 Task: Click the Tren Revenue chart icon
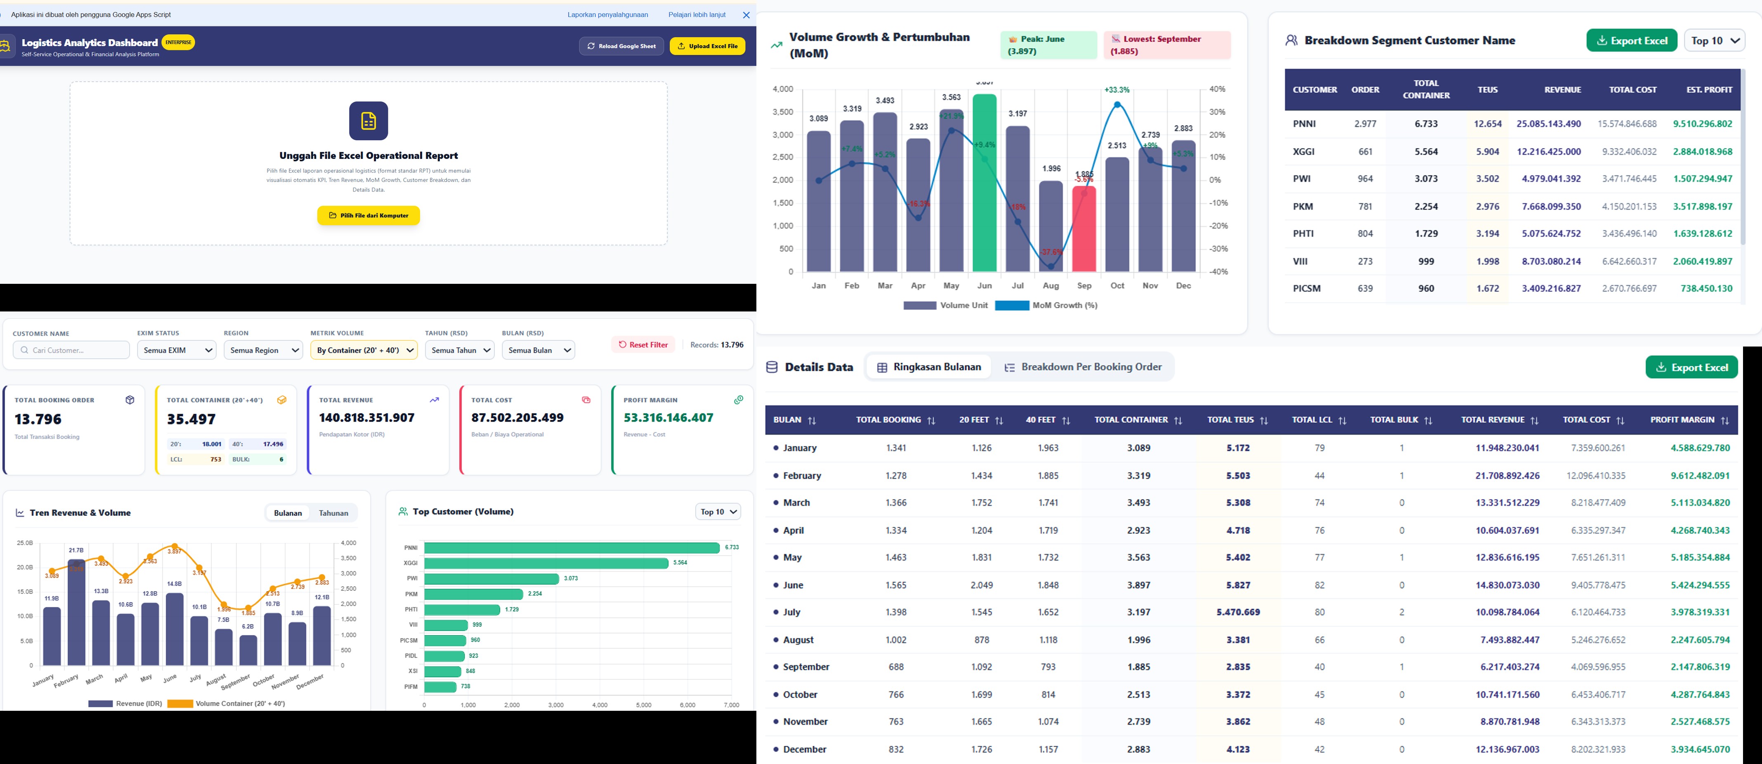21,513
